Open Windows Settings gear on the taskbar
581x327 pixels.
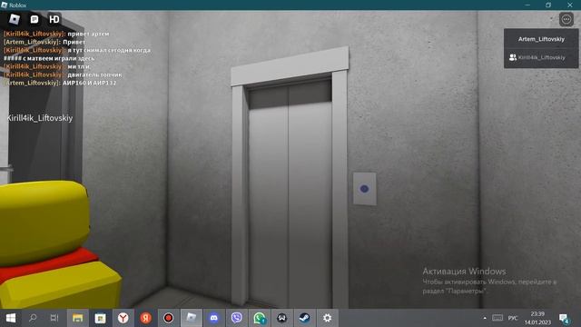(x=327, y=318)
